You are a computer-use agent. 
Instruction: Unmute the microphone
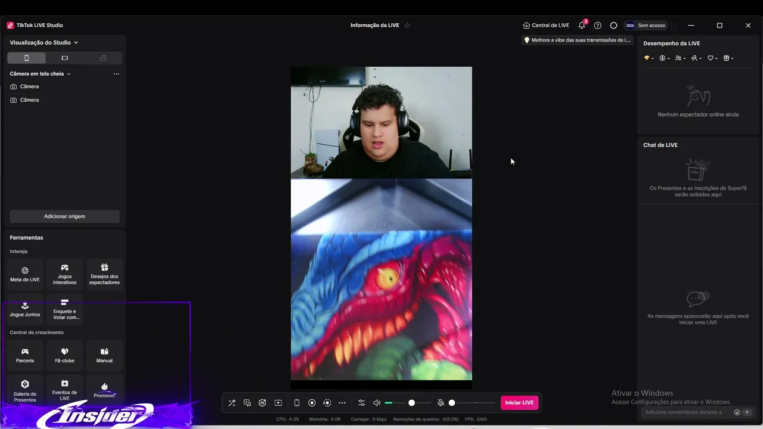(x=441, y=403)
